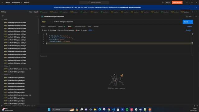Open the Console in the status bar
Screen dimensions: 199x112
tap(7, 106)
